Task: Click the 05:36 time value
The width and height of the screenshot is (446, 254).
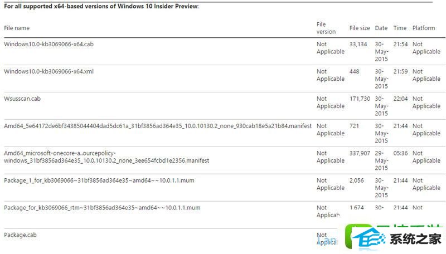Action: click(400, 153)
